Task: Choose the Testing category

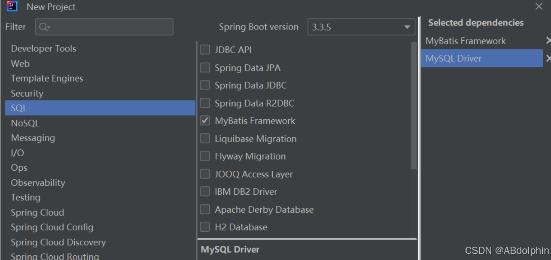Action: tap(100, 197)
